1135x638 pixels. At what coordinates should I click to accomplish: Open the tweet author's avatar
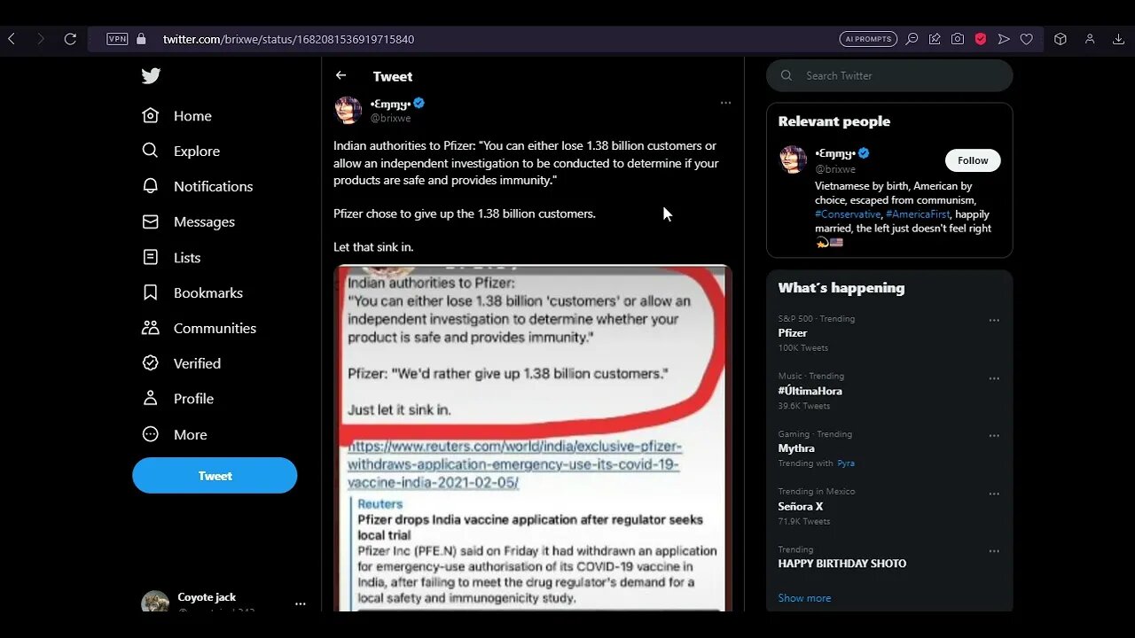(348, 110)
